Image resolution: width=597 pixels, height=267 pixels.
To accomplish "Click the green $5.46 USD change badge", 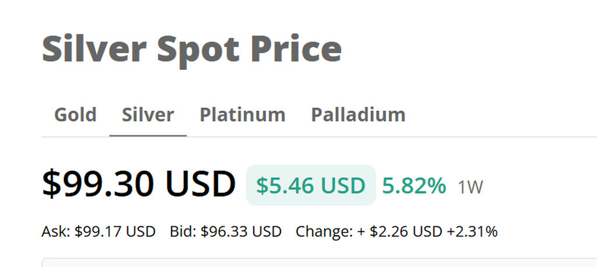I will click(311, 185).
